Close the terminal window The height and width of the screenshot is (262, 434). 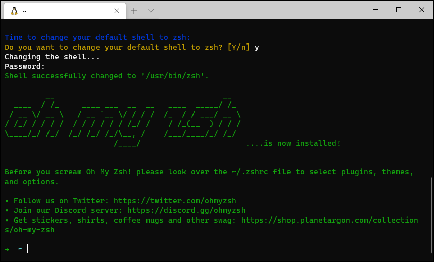point(422,10)
